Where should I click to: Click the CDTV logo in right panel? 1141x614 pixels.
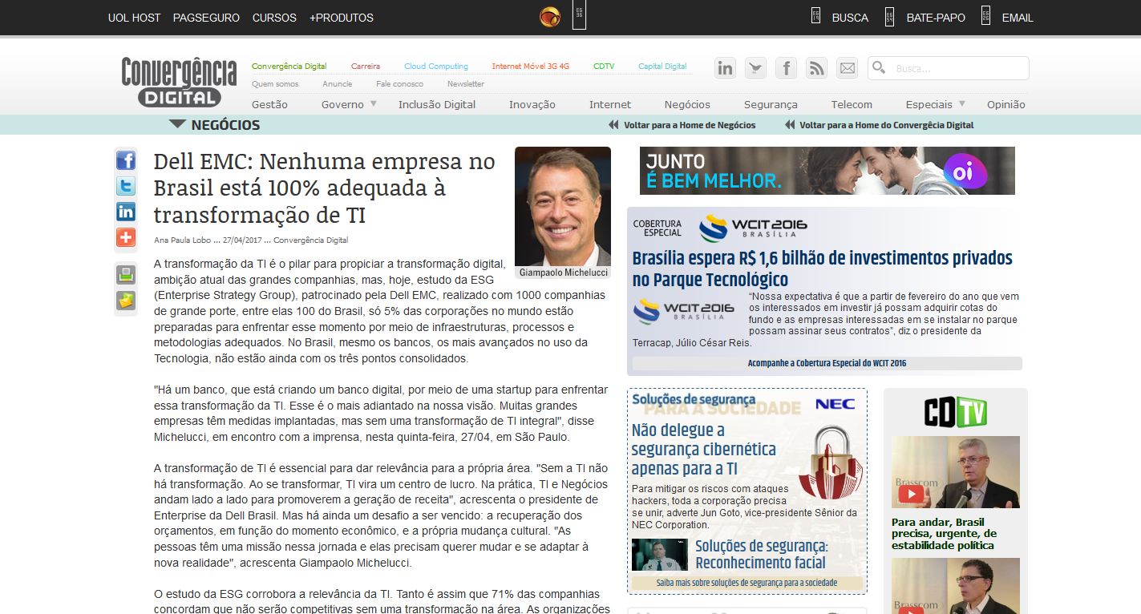pyautogui.click(x=955, y=412)
